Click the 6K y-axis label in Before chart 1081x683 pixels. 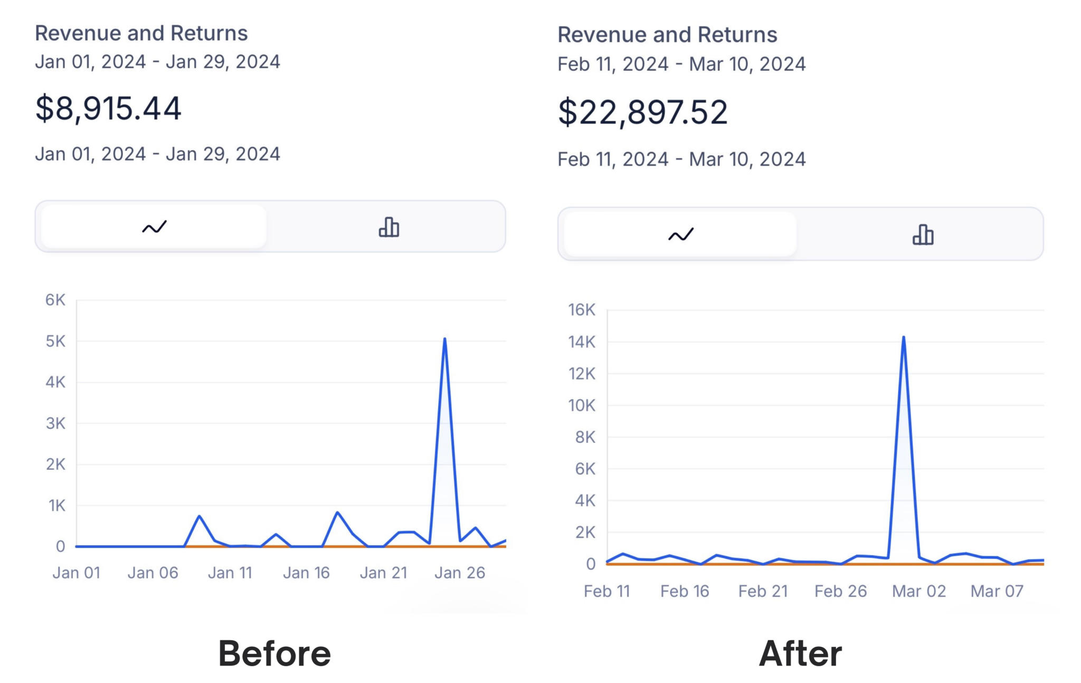(x=55, y=300)
